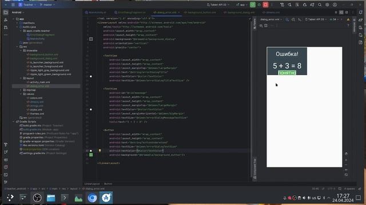Open IDE Settings gear icon
Viewport: 366px width, 205px height.
(327, 5)
